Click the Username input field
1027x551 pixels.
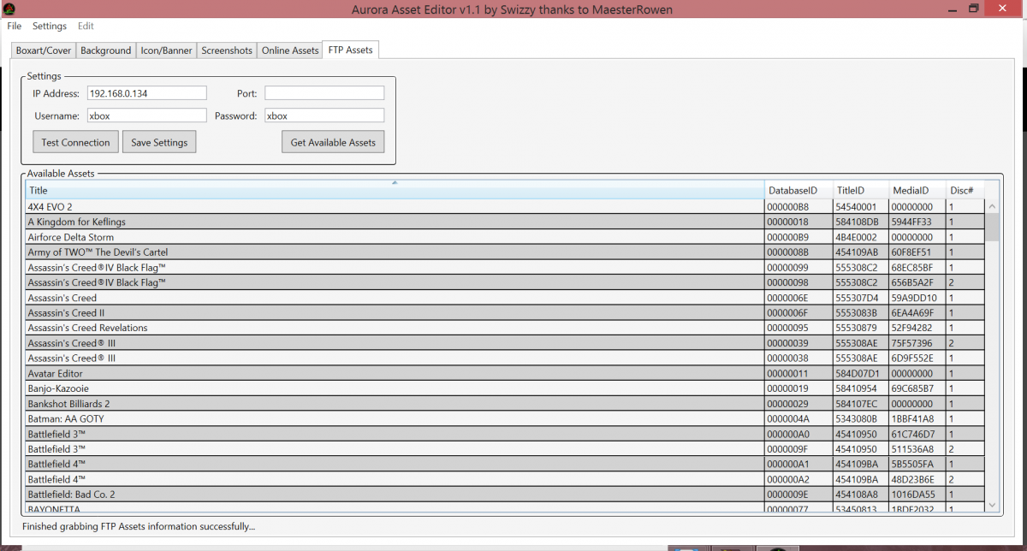[146, 116]
